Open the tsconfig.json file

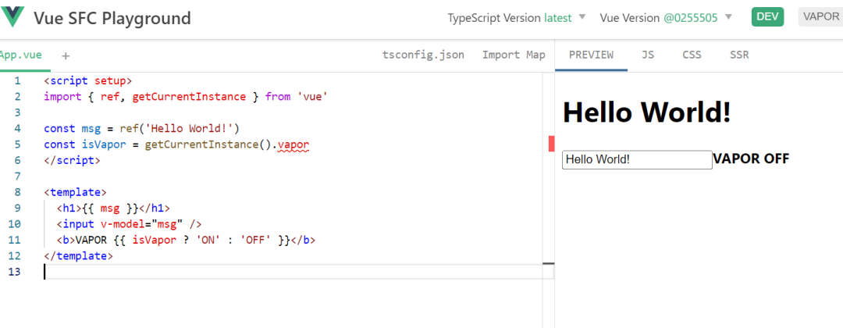423,55
